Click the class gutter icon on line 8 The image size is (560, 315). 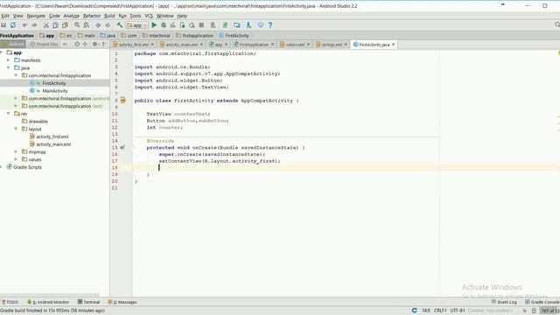pyautogui.click(x=122, y=101)
